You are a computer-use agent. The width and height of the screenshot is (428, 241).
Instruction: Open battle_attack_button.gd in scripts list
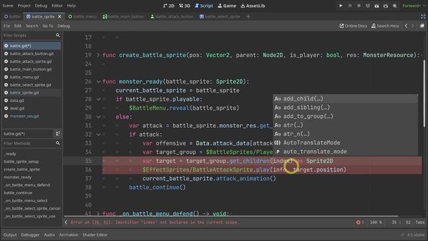point(31,54)
